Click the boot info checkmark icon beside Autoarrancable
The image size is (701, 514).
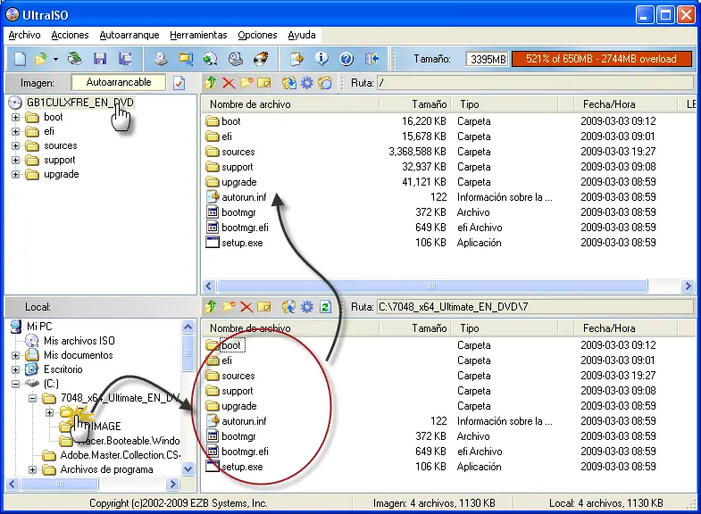coord(179,83)
